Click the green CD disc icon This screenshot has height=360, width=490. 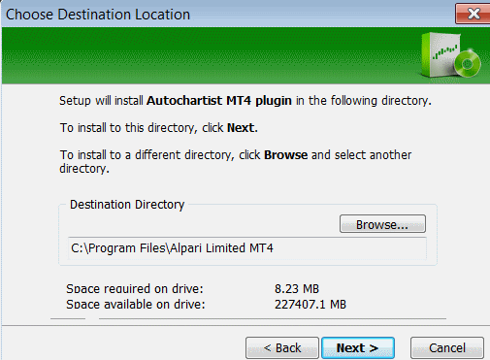[x=468, y=63]
